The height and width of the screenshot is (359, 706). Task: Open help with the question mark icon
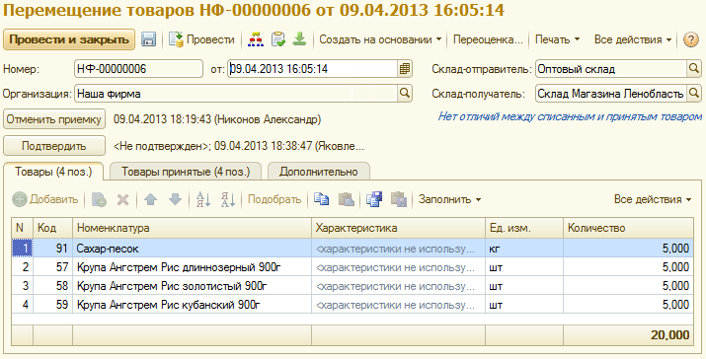(x=690, y=39)
